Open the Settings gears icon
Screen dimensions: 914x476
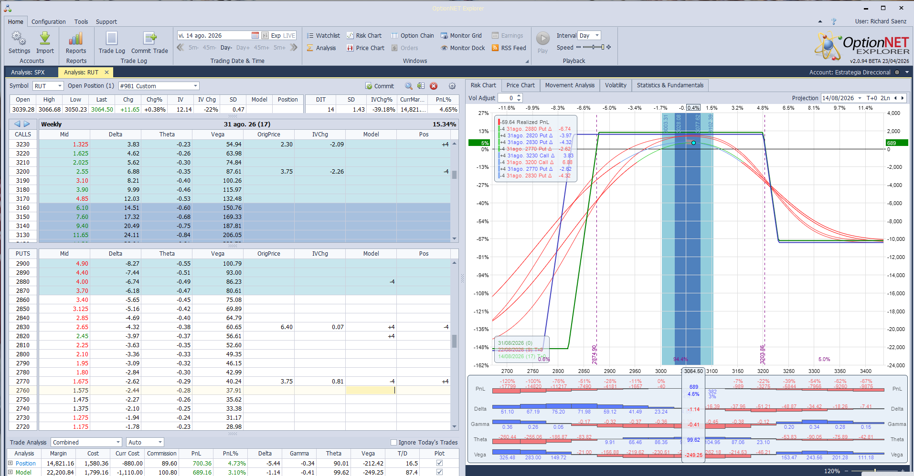click(x=19, y=38)
